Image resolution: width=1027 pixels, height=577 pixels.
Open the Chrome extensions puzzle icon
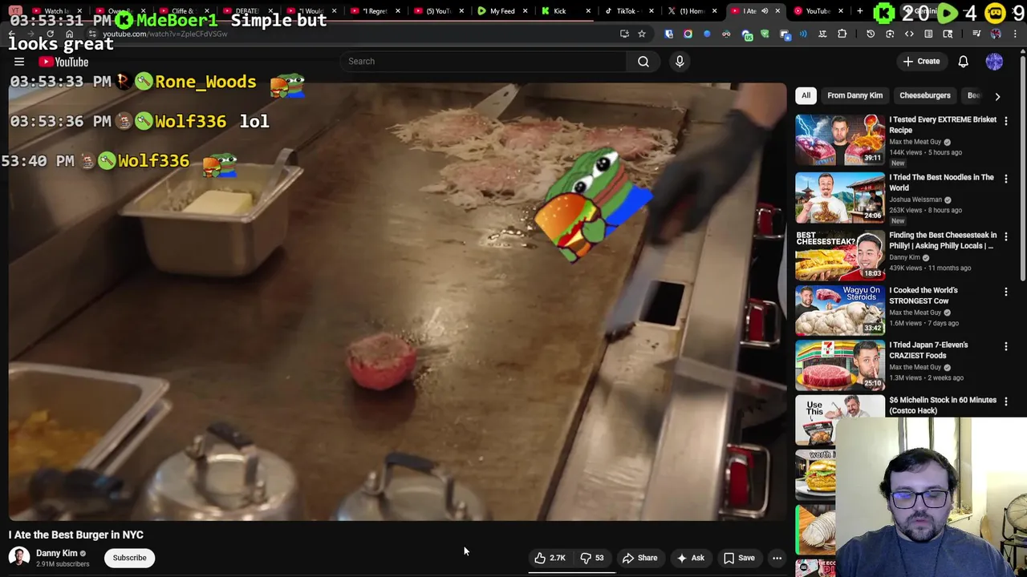842,34
